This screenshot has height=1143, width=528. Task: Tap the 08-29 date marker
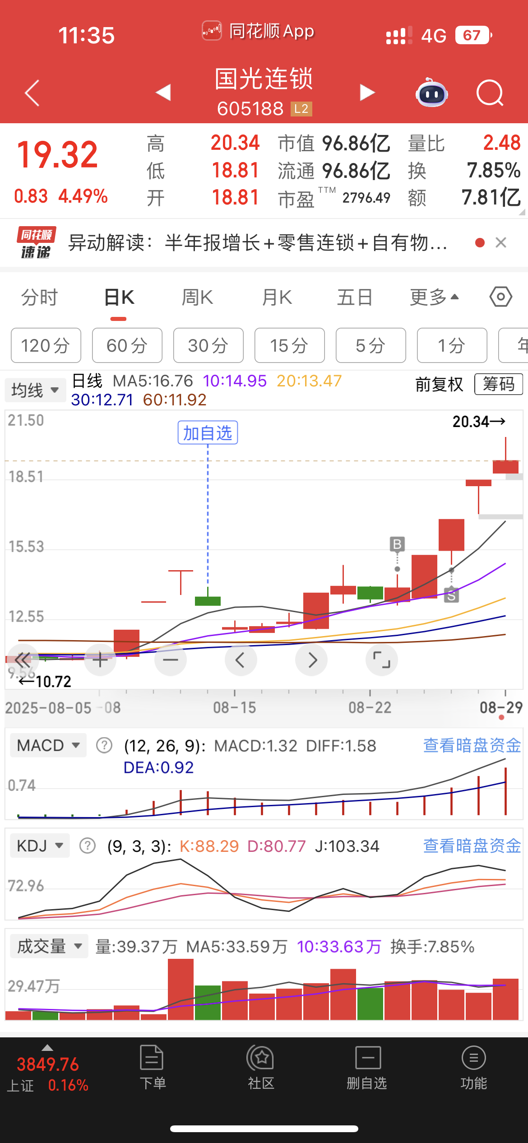(x=501, y=707)
